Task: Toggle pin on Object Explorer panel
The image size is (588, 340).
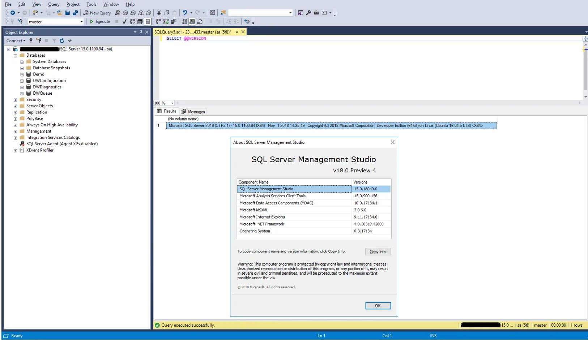Action: pos(141,32)
